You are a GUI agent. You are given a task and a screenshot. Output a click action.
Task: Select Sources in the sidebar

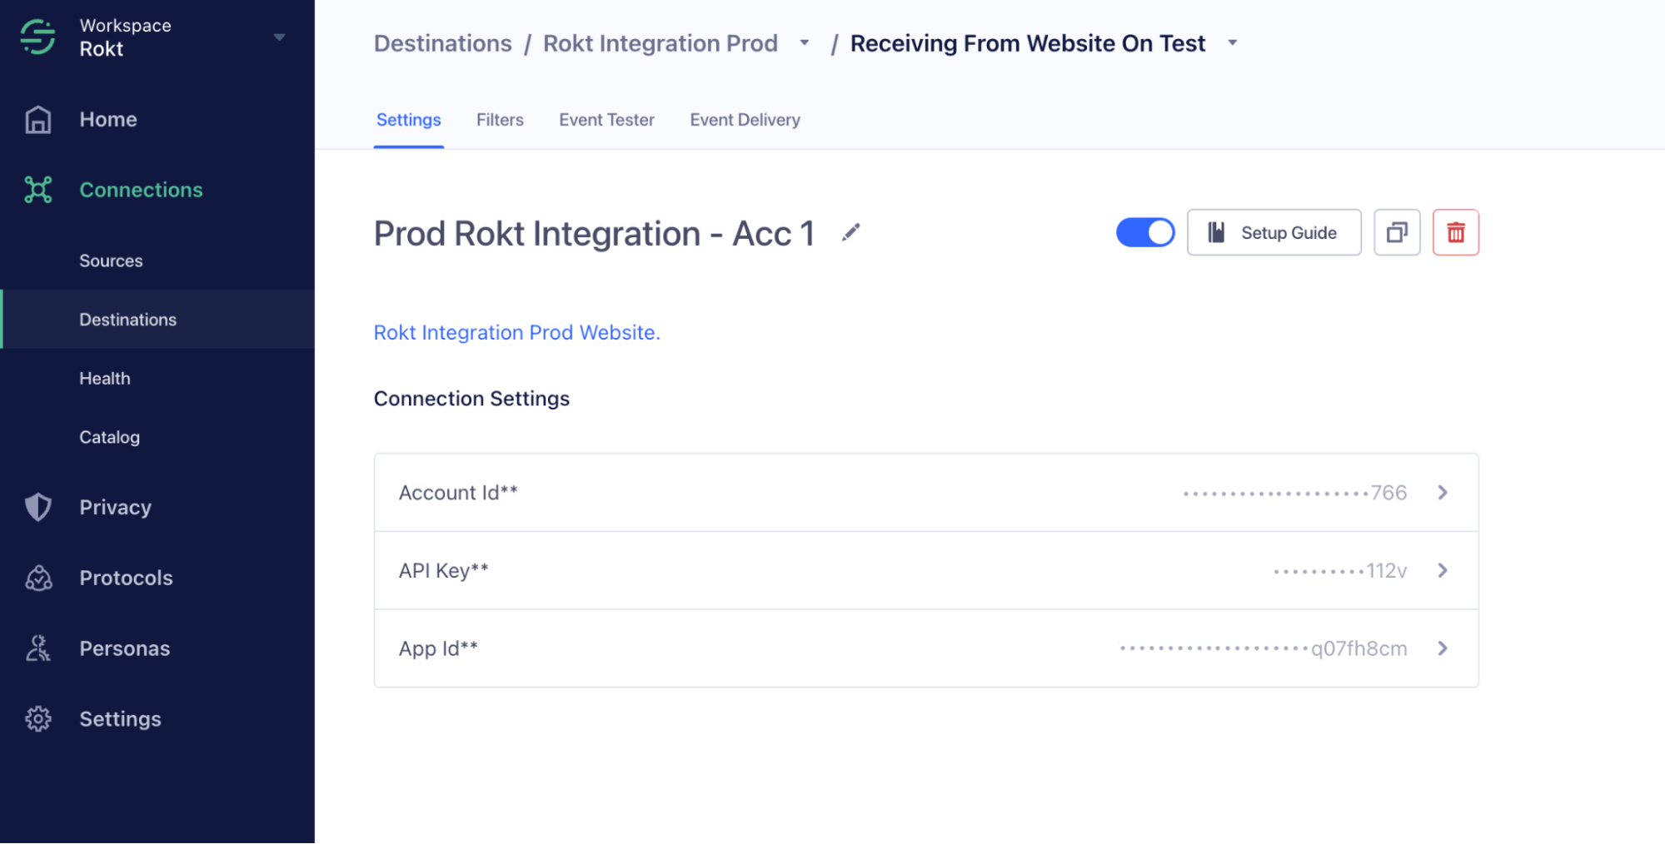point(111,261)
